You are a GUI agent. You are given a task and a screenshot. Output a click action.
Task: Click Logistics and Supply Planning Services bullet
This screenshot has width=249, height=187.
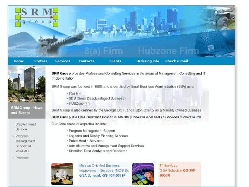coord(98,136)
